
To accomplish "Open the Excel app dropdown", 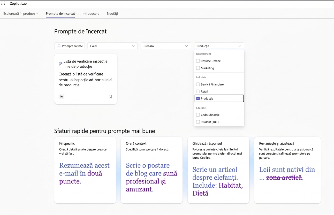I will (x=112, y=46).
